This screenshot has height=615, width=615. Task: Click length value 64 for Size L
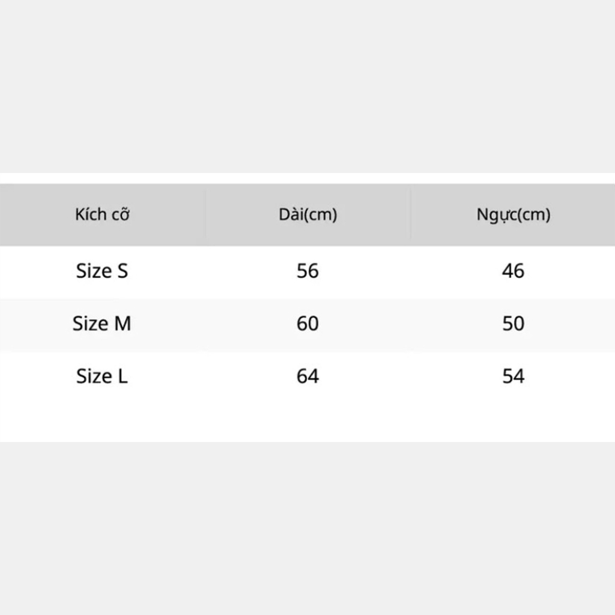[x=307, y=377]
